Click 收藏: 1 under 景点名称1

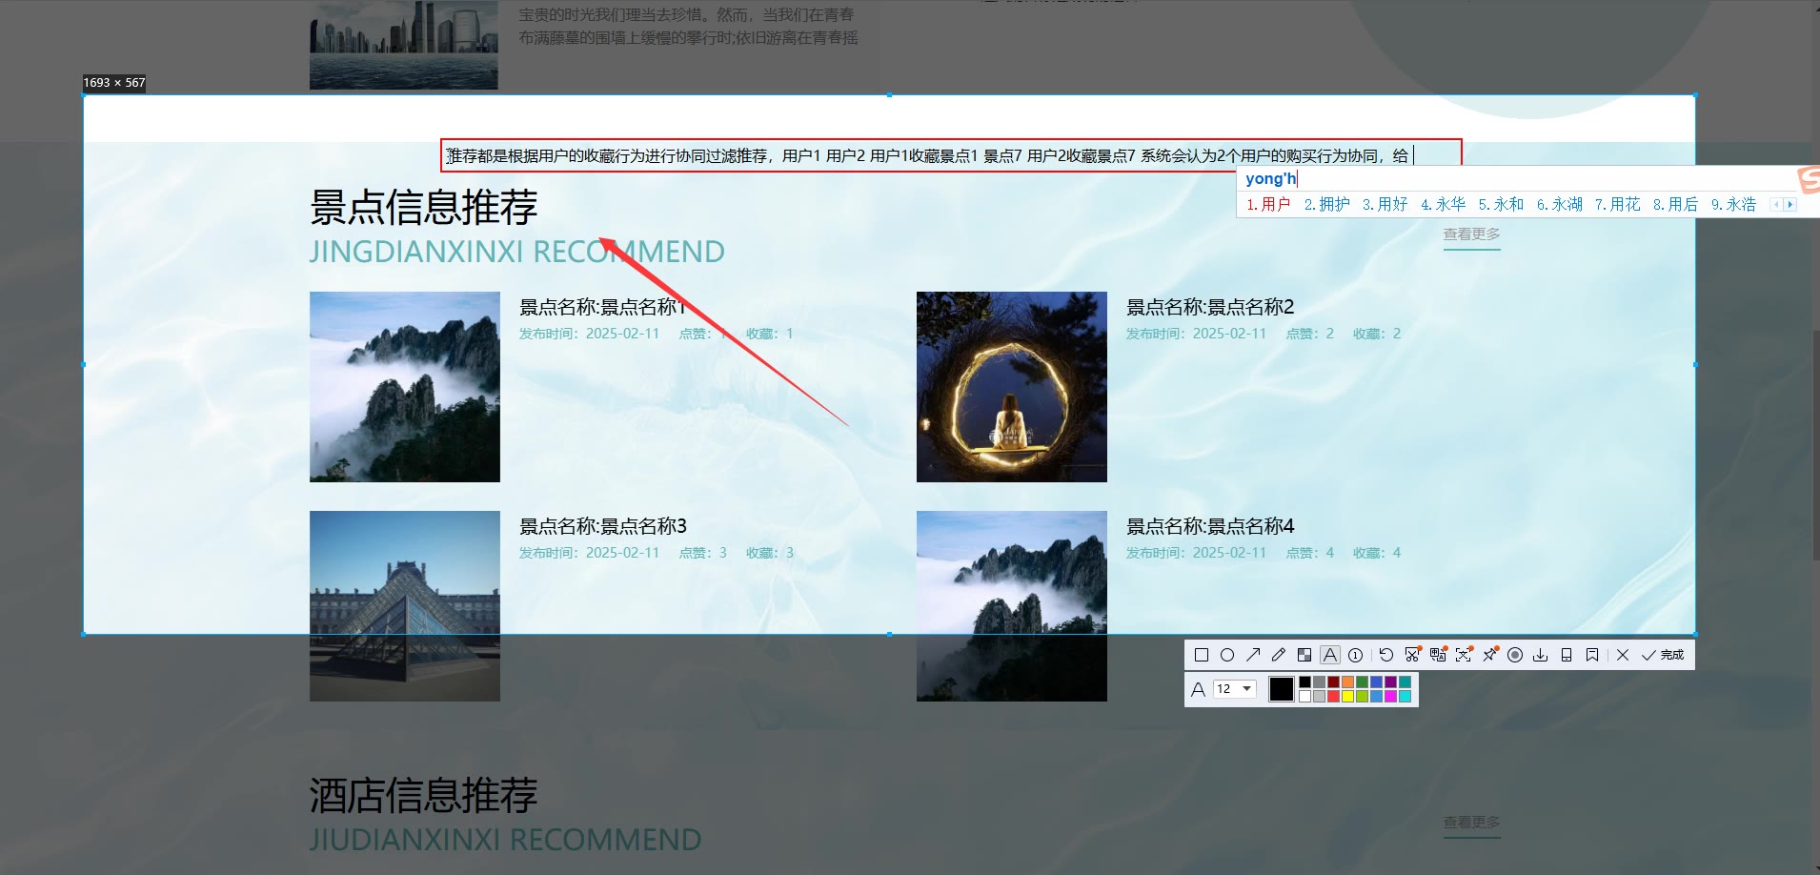coord(770,334)
